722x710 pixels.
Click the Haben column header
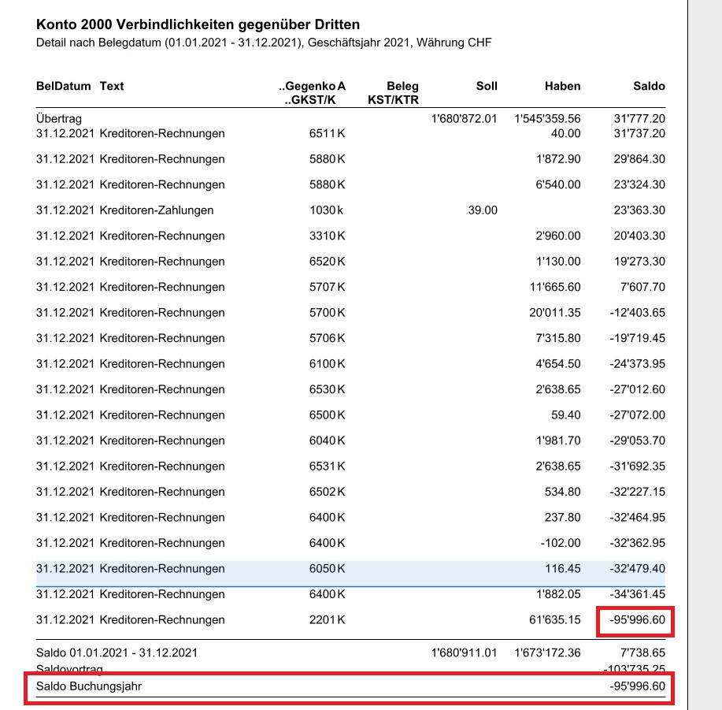(x=563, y=86)
